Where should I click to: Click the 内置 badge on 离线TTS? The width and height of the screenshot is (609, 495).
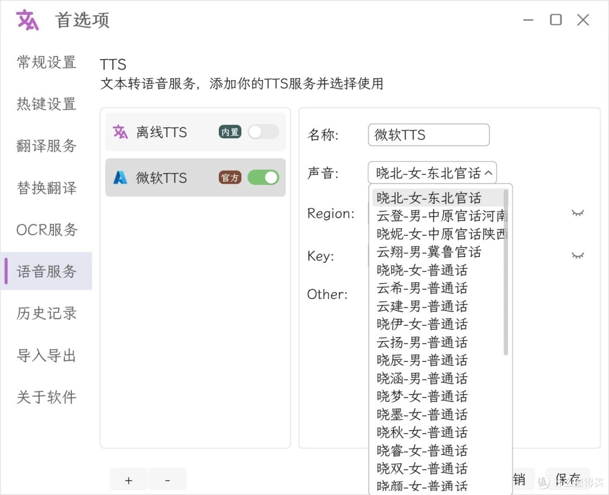click(230, 132)
